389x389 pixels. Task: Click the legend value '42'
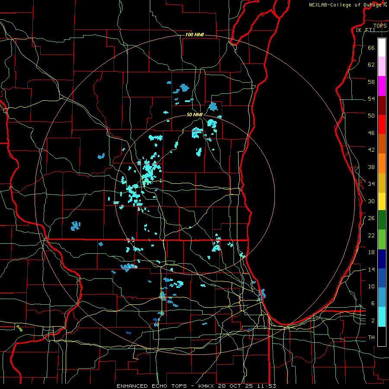[x=371, y=150]
